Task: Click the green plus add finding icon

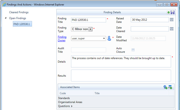Action: 168,12
